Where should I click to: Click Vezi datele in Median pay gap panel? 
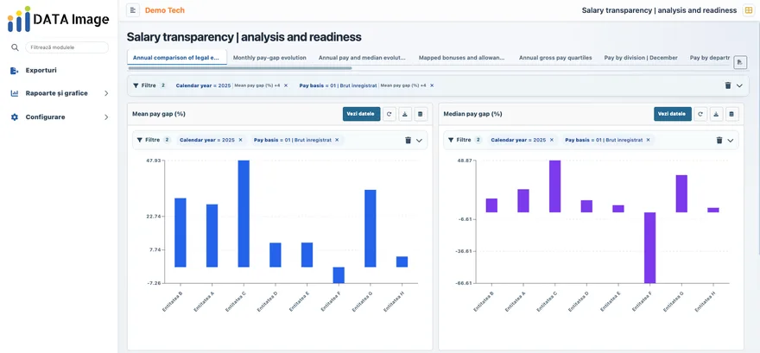[x=672, y=114]
